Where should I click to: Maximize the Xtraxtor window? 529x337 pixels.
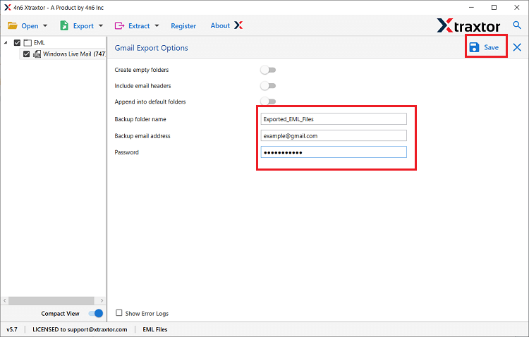click(494, 8)
